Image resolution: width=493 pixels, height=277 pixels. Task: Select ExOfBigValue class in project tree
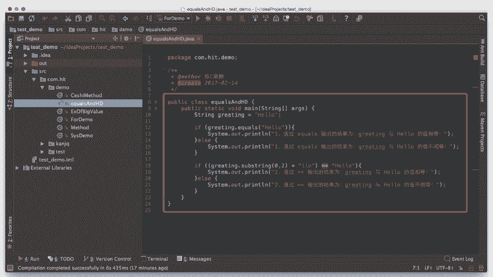(x=86, y=111)
